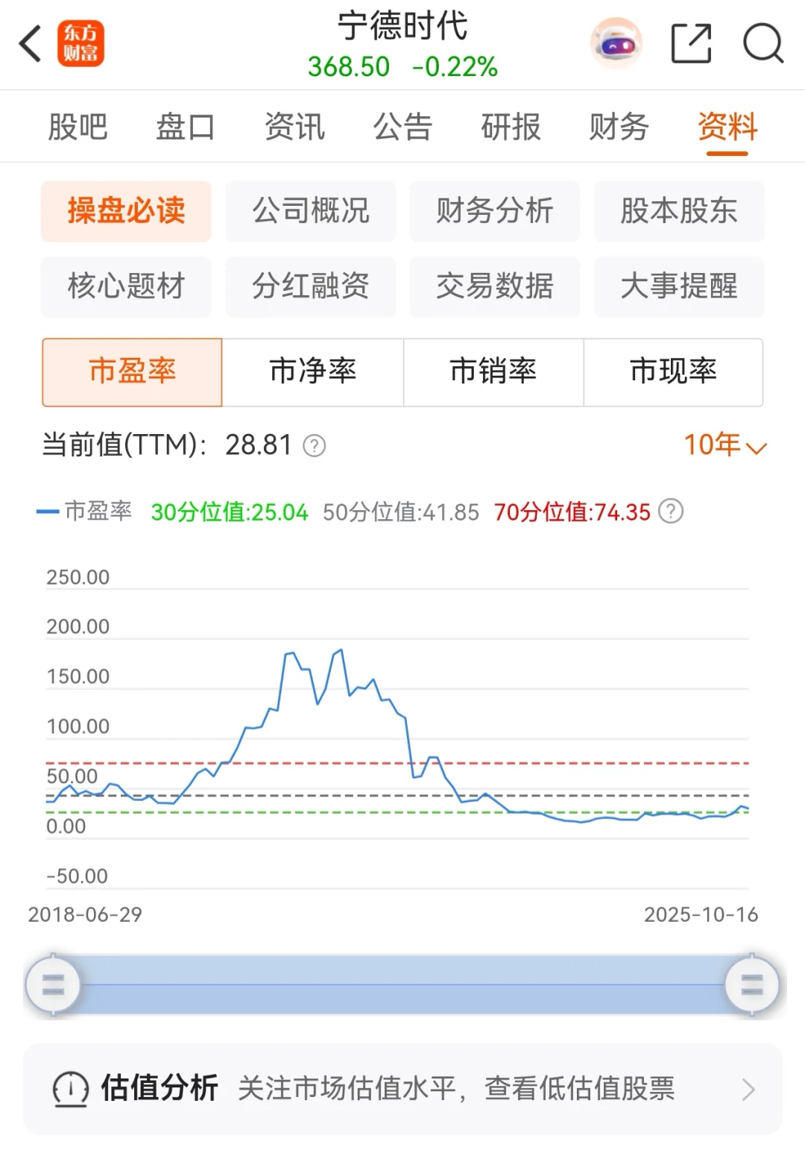Tap the help icon beside 当前值(TTM)

315,446
